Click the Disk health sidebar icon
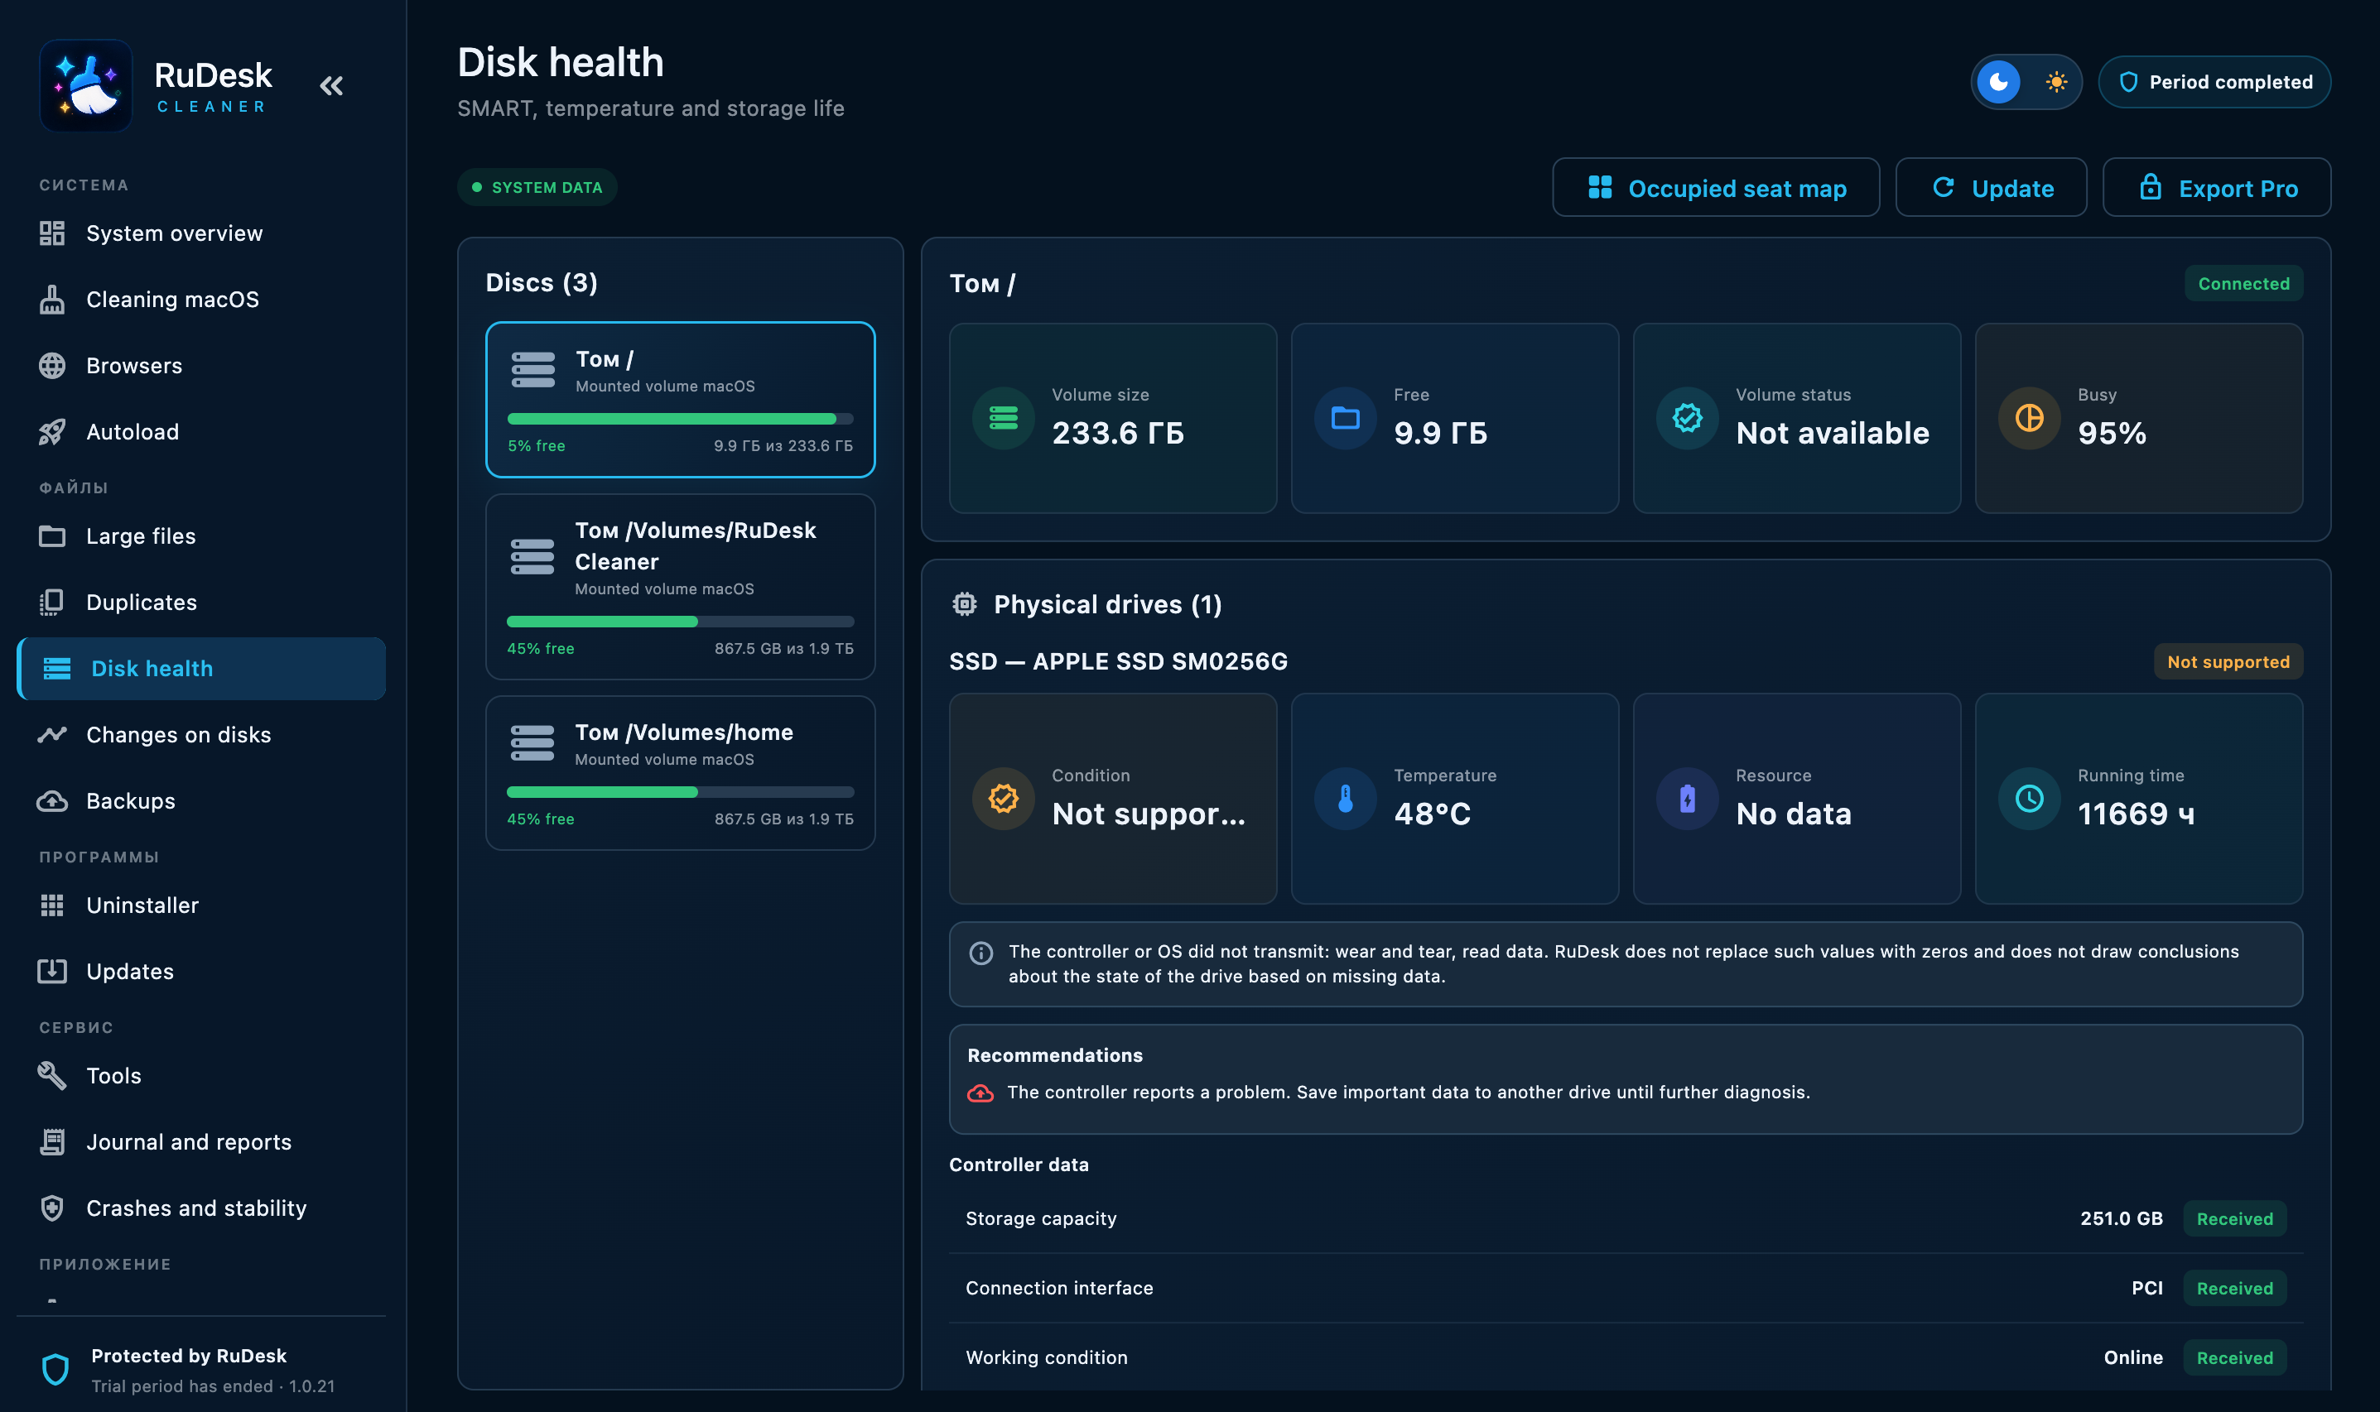The width and height of the screenshot is (2380, 1412). click(x=57, y=669)
